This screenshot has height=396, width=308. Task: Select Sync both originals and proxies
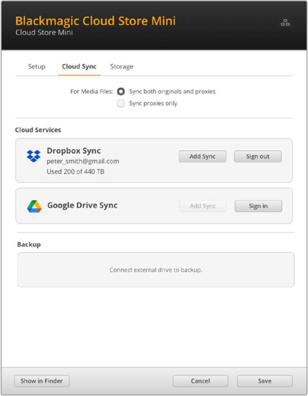tap(121, 91)
